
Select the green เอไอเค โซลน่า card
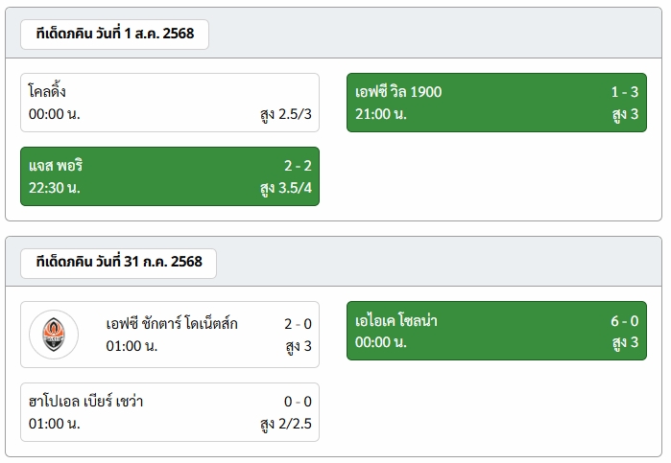(496, 331)
